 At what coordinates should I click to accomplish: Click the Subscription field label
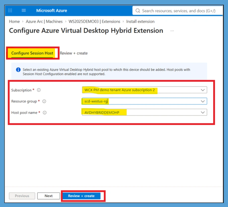pyautogui.click(x=21, y=90)
